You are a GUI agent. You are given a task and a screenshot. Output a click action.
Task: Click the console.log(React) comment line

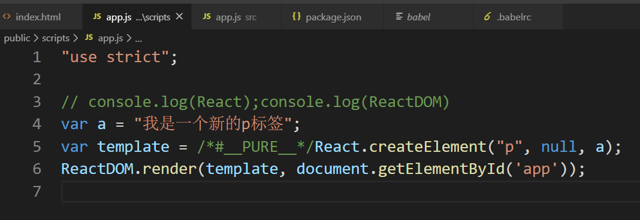(255, 102)
